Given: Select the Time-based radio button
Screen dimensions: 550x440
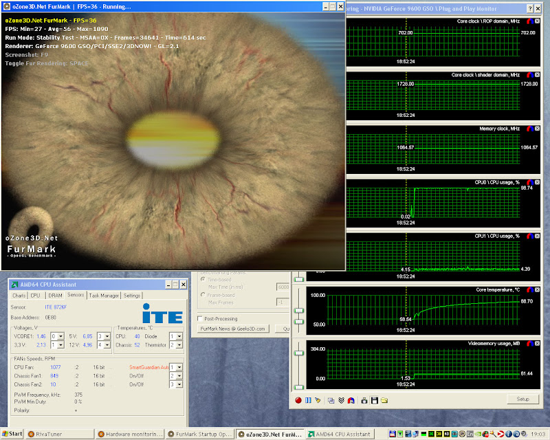Looking at the screenshot, I should tap(203, 279).
